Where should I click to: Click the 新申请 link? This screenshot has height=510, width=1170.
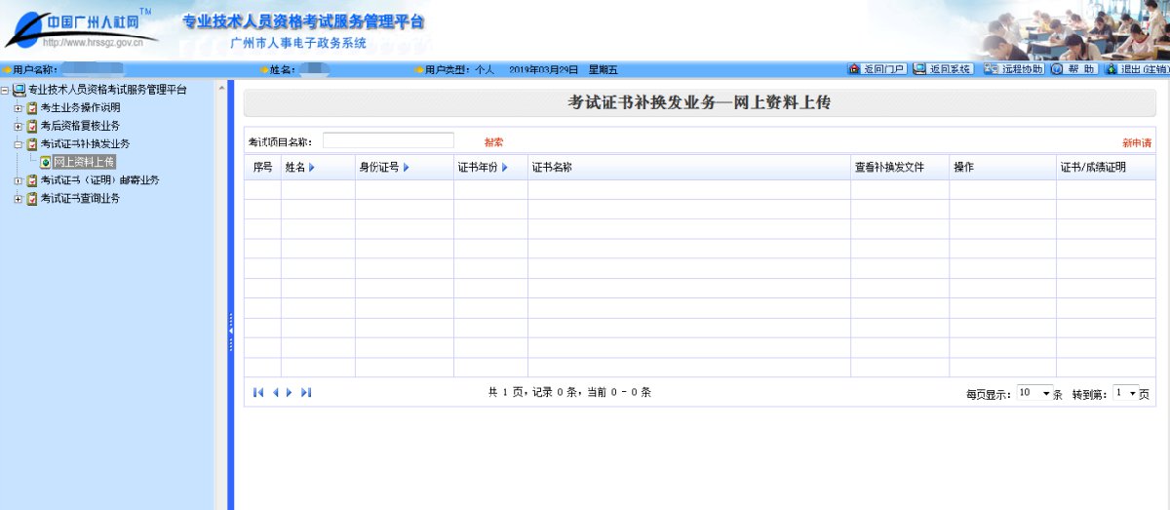click(1136, 142)
